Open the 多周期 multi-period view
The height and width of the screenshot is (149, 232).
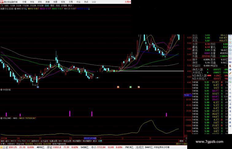pyautogui.click(x=64, y=6)
